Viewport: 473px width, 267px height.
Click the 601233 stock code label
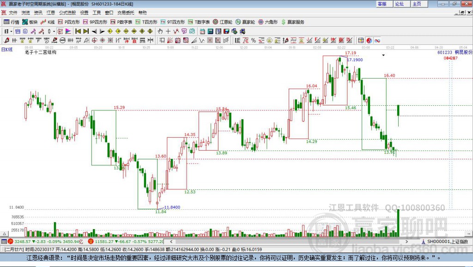[x=445, y=52]
